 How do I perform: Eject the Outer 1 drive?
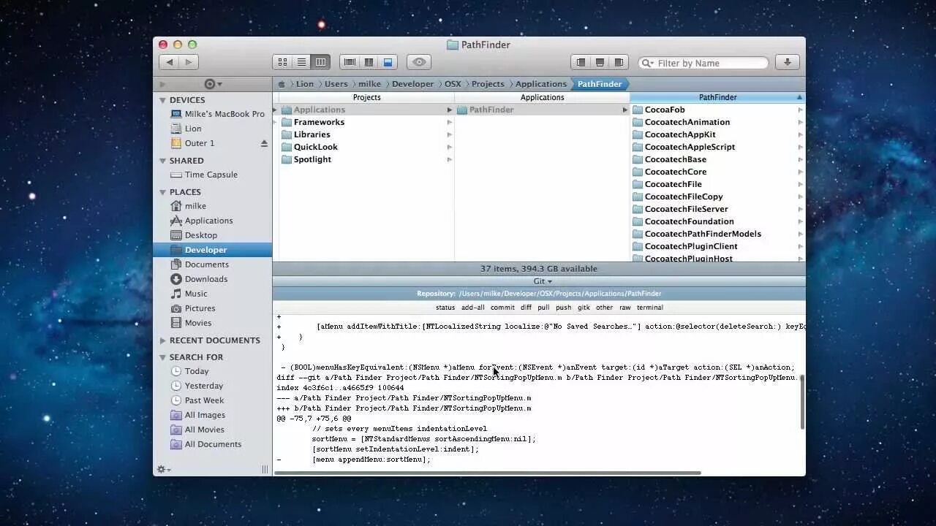264,143
